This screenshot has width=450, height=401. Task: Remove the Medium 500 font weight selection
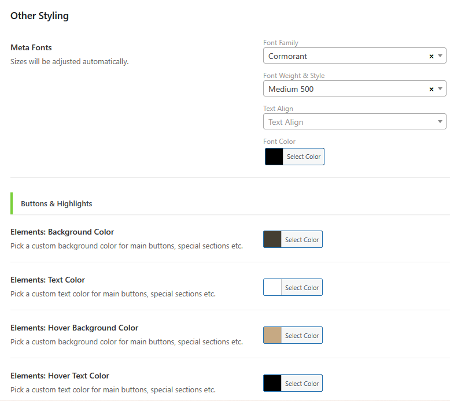coord(431,89)
